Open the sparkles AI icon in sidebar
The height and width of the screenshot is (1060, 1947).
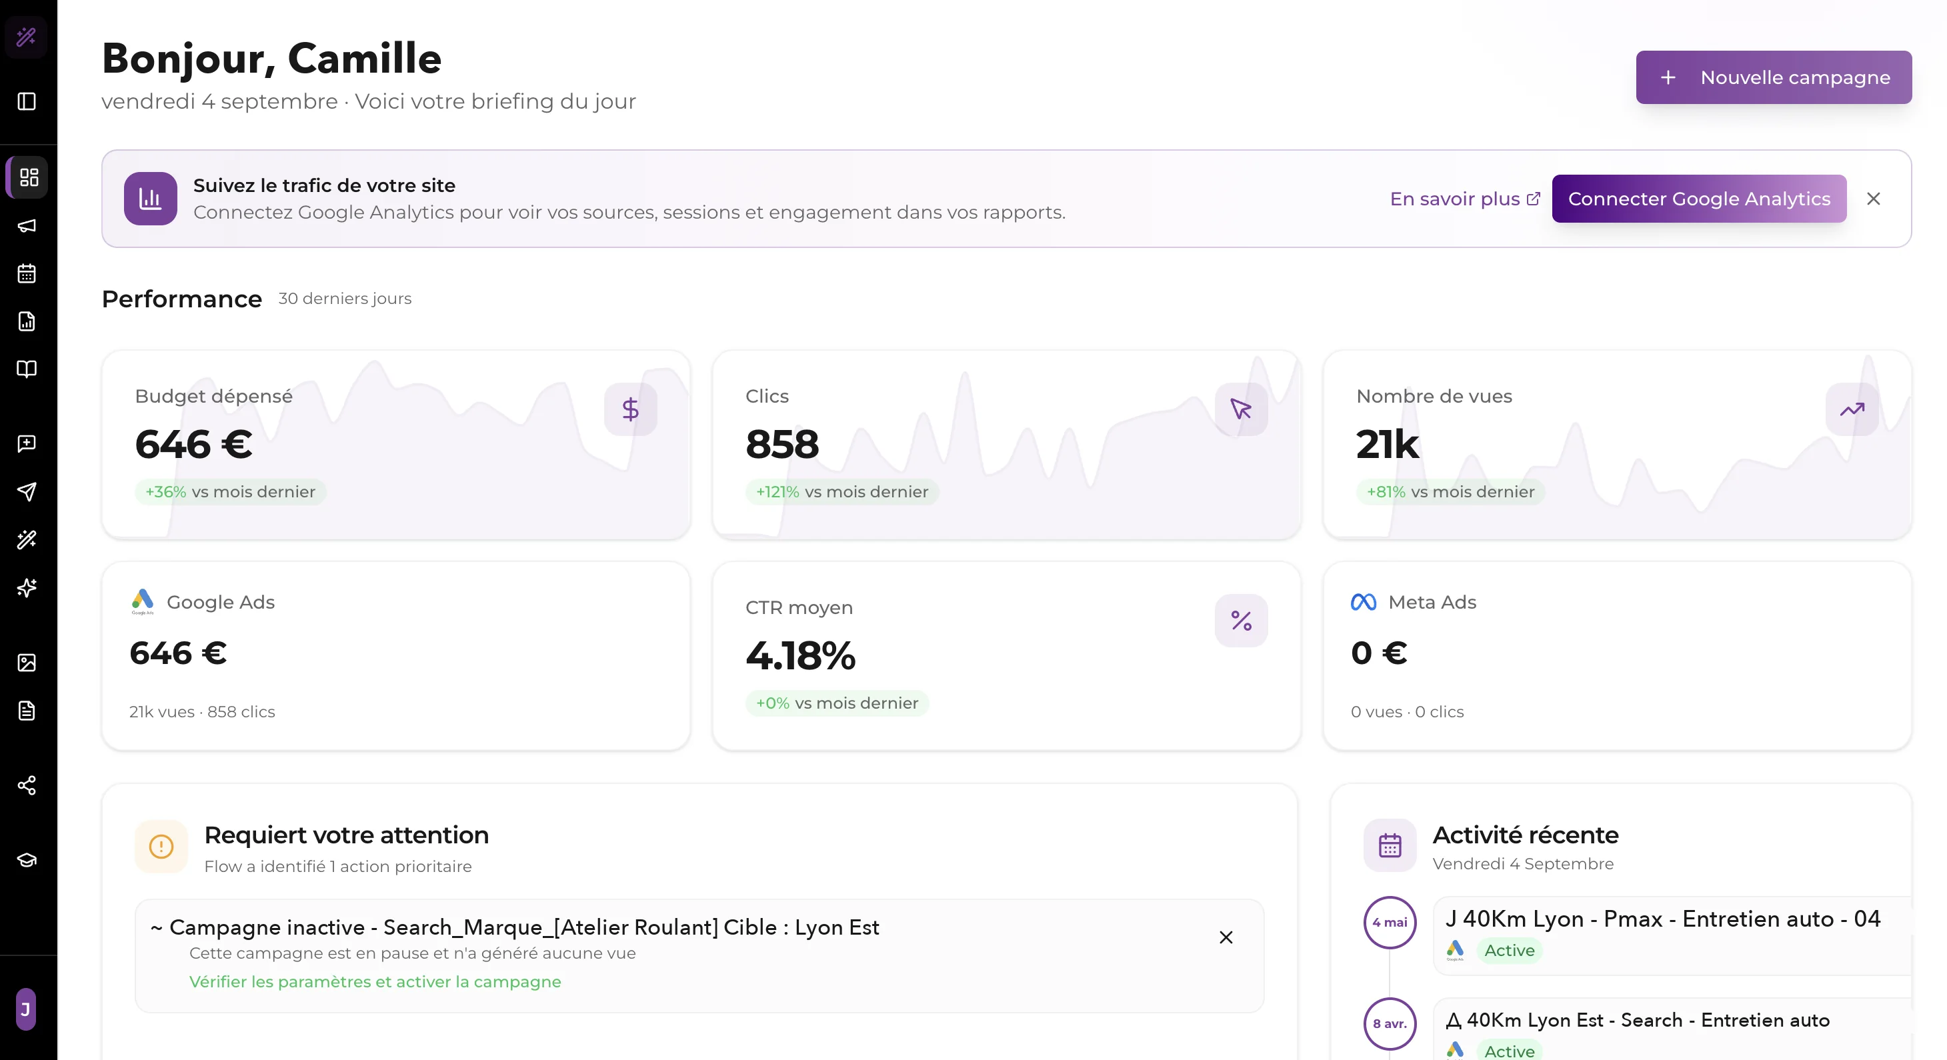tap(27, 588)
